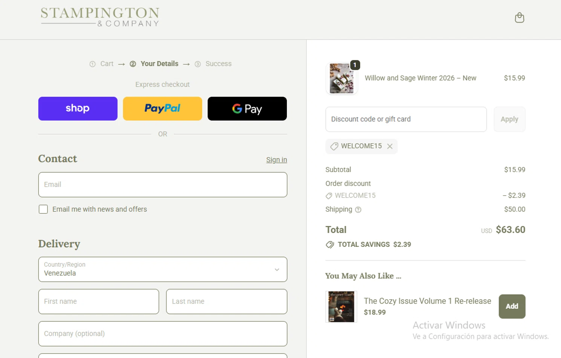Image resolution: width=561 pixels, height=358 pixels.
Task: Click the Your Details breadcrumb step
Action: pos(159,64)
